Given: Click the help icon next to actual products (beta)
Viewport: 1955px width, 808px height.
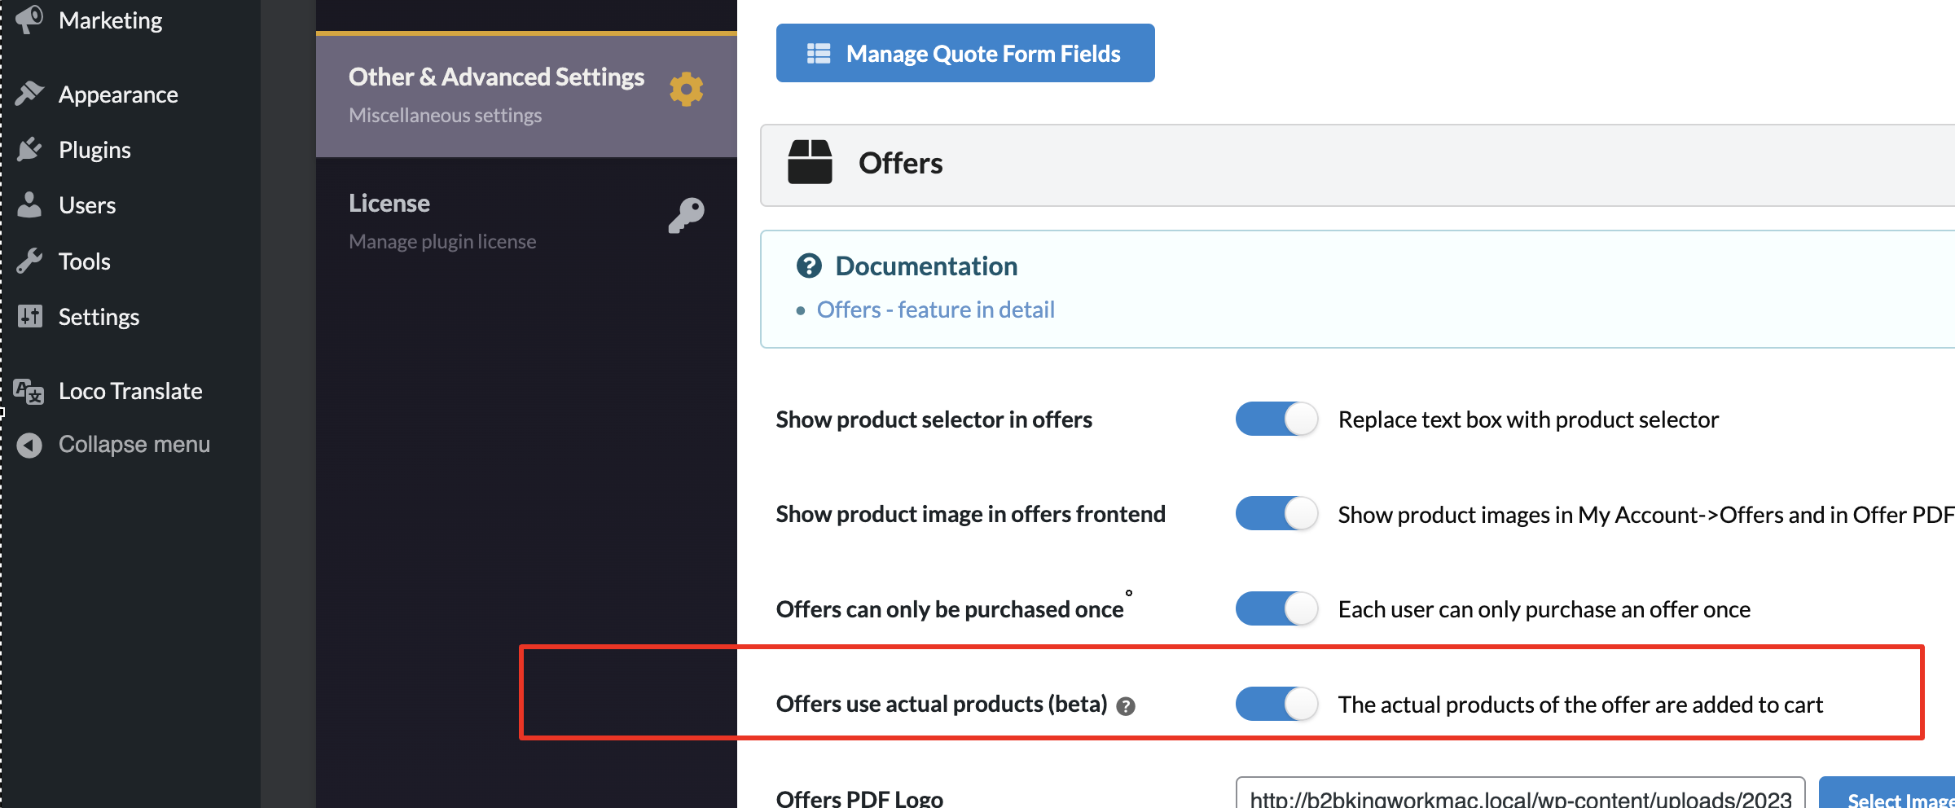Looking at the screenshot, I should click(1126, 706).
